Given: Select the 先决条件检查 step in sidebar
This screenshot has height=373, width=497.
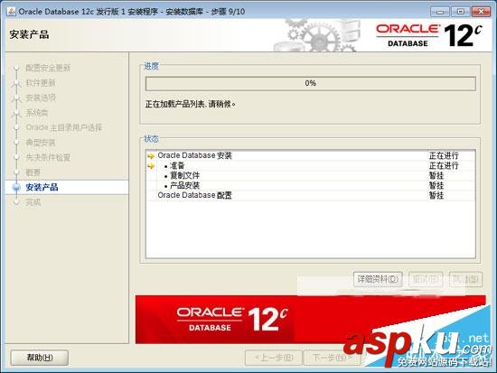Looking at the screenshot, I should tap(48, 157).
